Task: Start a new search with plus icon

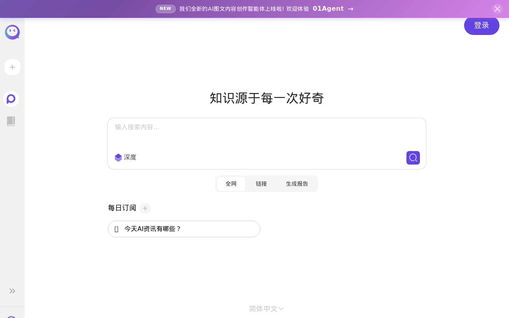Action: (12, 67)
